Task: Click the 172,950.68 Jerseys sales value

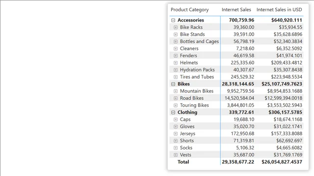Action: point(242,133)
